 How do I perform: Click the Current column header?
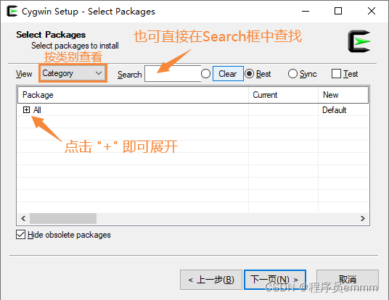(x=283, y=95)
